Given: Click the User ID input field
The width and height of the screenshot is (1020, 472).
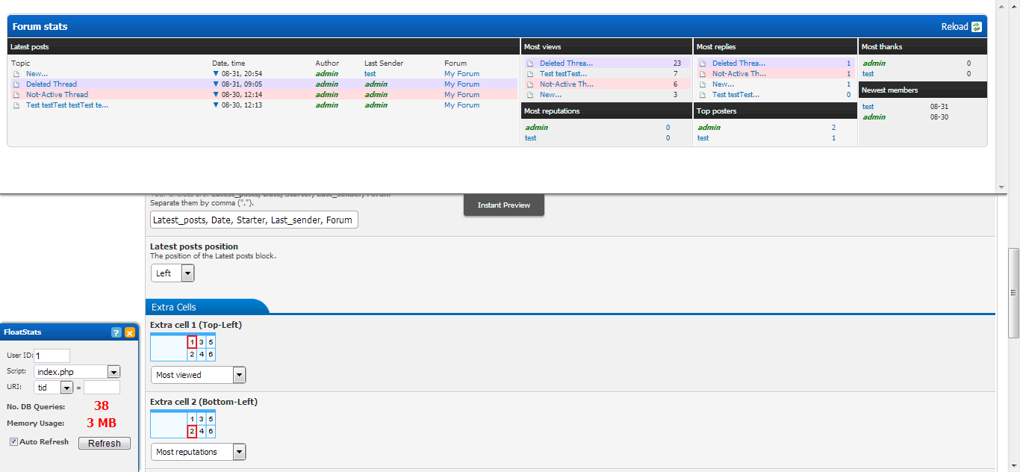Looking at the screenshot, I should 52,356.
